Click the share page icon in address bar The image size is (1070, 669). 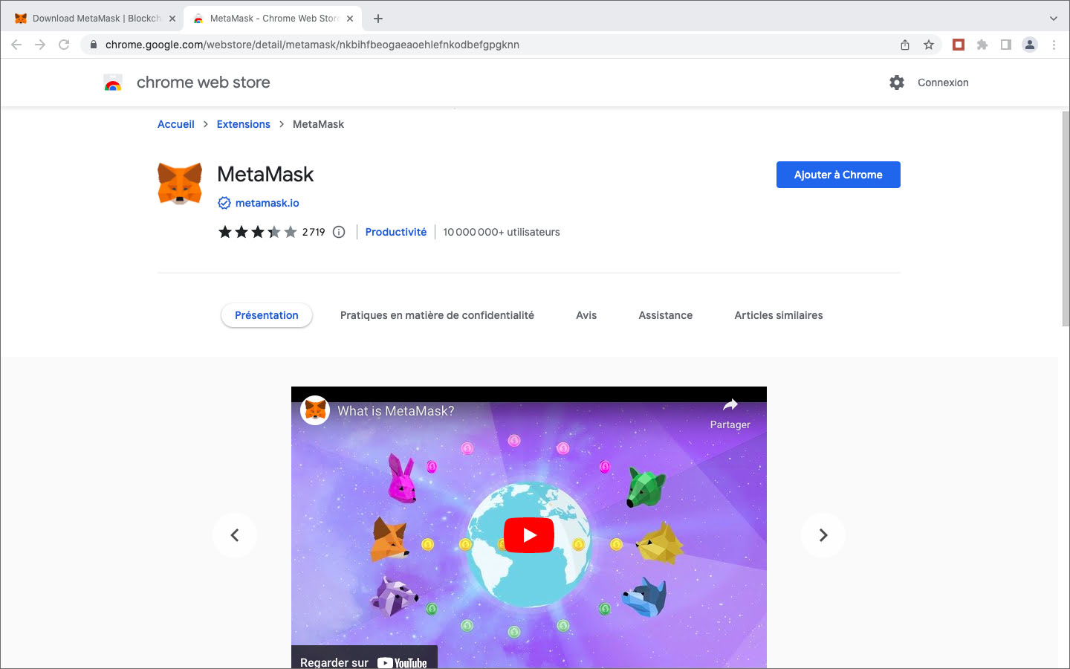pos(905,45)
